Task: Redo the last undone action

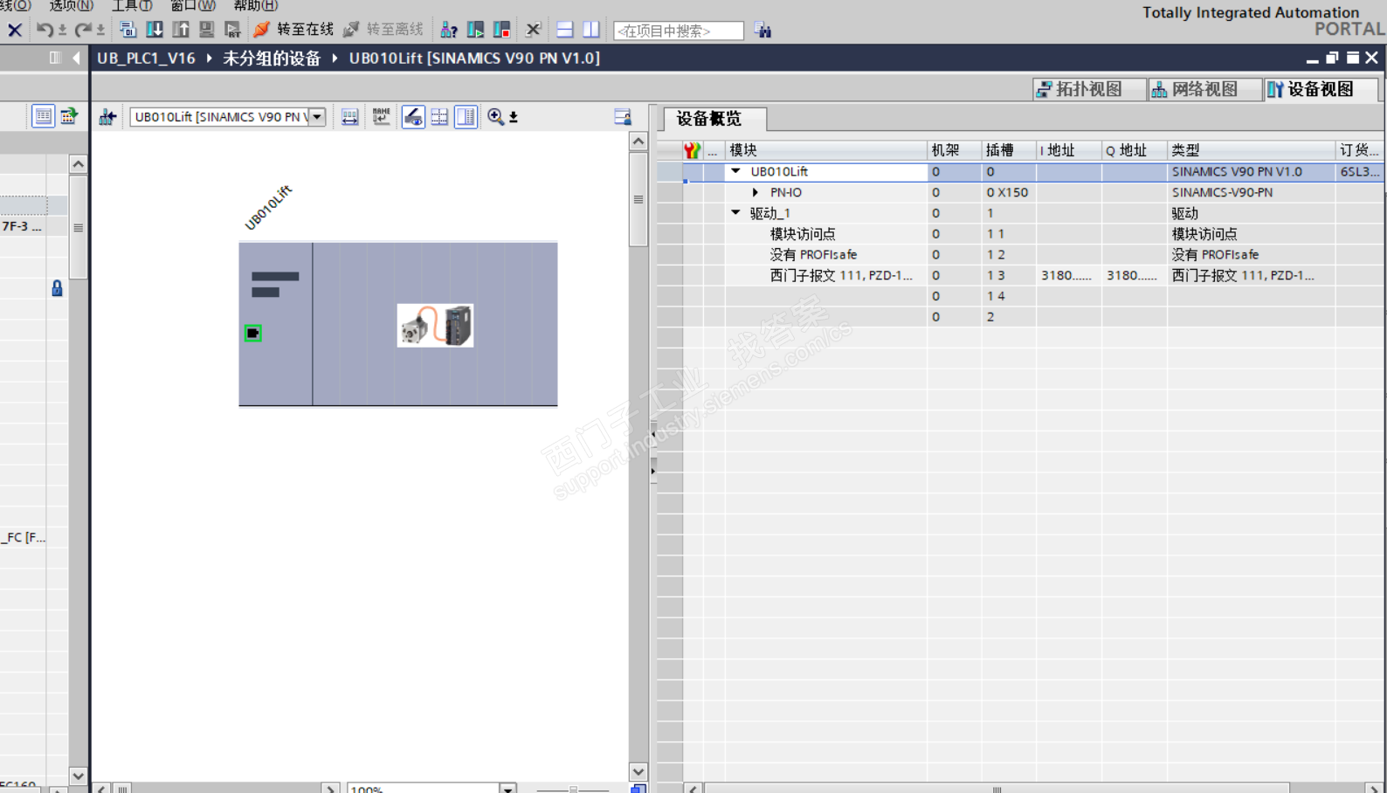Action: (x=83, y=30)
